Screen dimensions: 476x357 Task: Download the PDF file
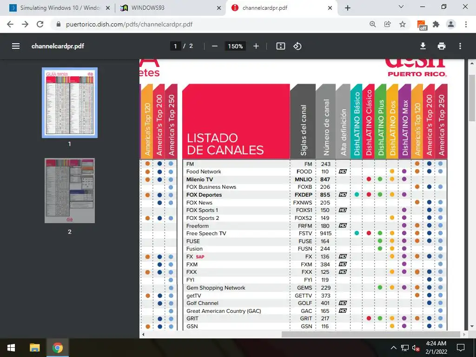(x=423, y=46)
